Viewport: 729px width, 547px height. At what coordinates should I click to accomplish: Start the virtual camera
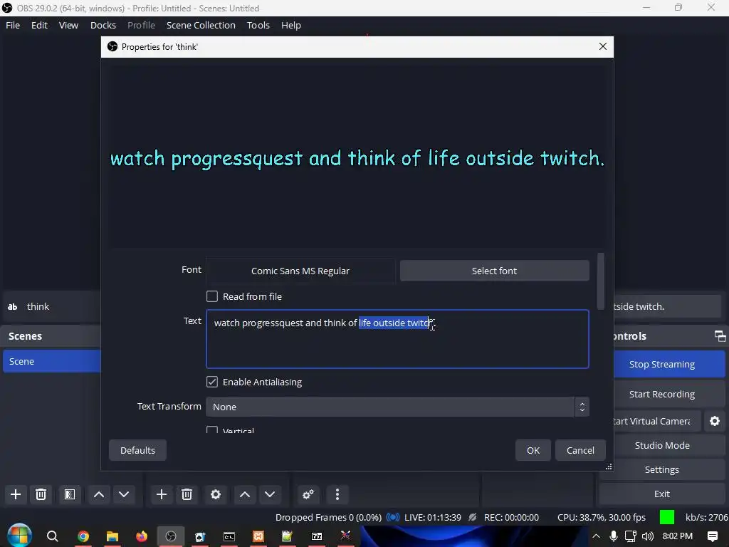(657, 421)
